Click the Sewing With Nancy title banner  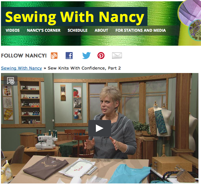coord(74,17)
